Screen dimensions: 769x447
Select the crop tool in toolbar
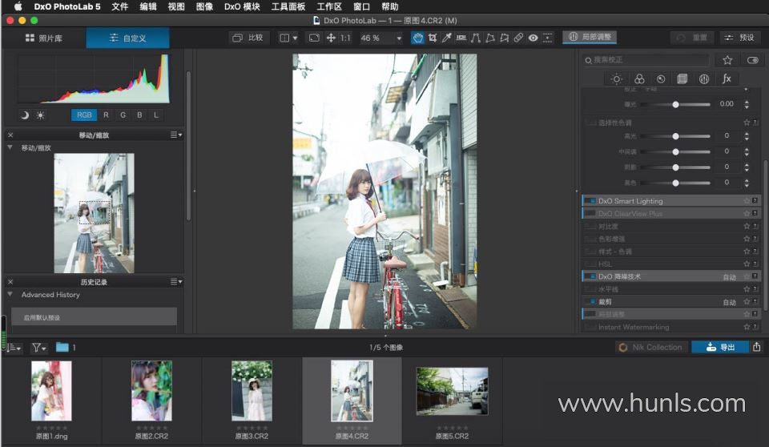pos(432,38)
